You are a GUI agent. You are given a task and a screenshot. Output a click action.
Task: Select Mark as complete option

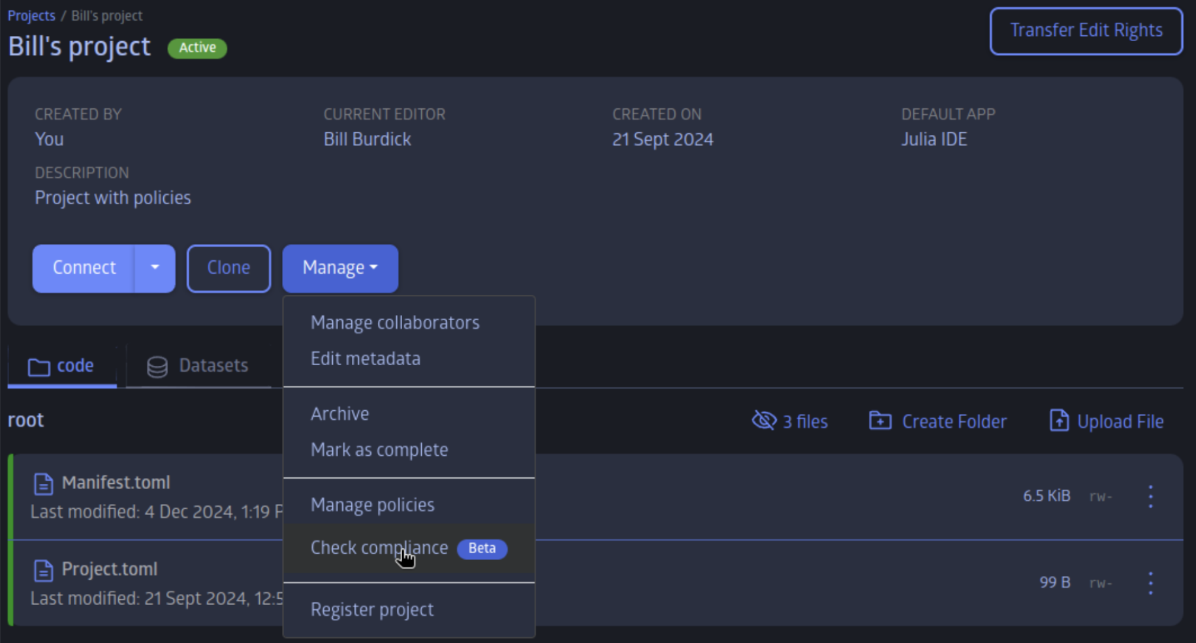point(379,450)
